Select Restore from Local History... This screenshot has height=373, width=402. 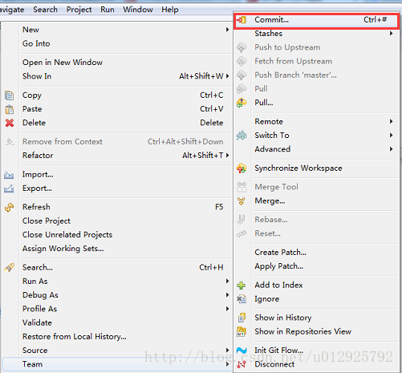pos(75,336)
